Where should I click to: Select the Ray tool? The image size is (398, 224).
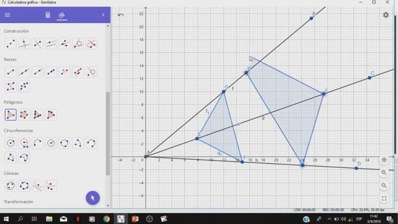[37, 72]
